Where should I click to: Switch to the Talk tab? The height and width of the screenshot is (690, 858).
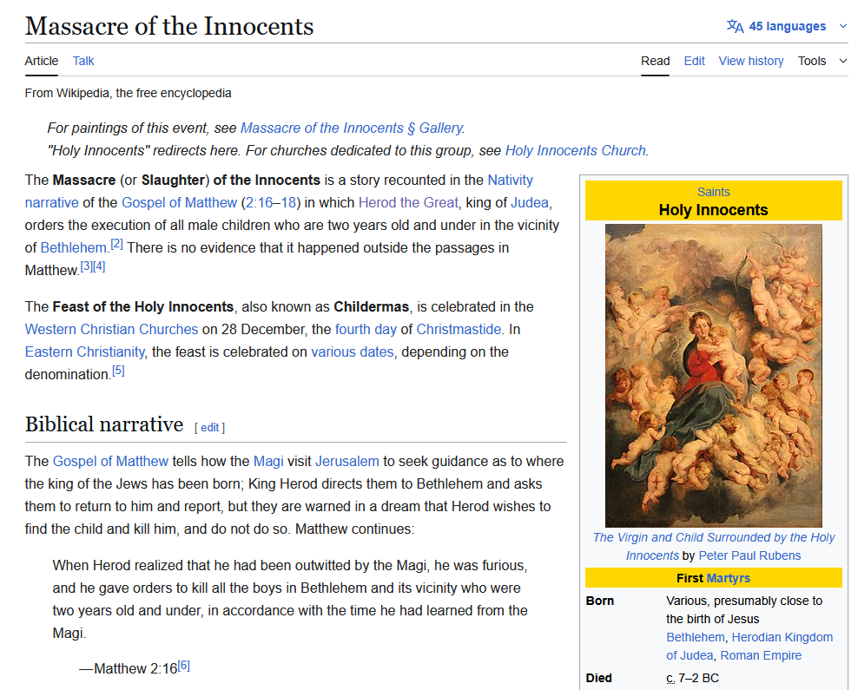83,61
